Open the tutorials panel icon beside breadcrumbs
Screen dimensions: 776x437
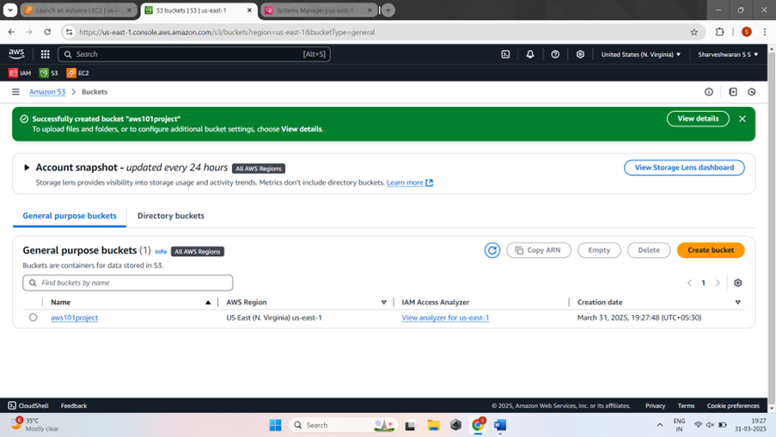[x=733, y=92]
